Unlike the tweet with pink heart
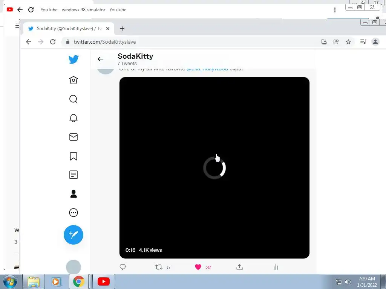The height and width of the screenshot is (289, 386). [198, 267]
